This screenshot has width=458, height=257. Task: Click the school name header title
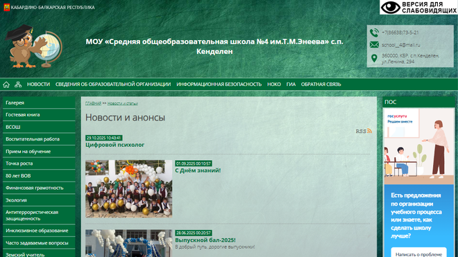(214, 46)
